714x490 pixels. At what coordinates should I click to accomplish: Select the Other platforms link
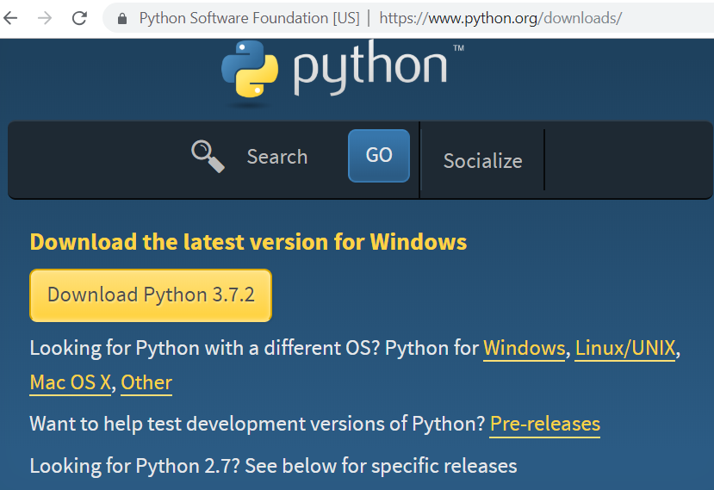coord(146,382)
